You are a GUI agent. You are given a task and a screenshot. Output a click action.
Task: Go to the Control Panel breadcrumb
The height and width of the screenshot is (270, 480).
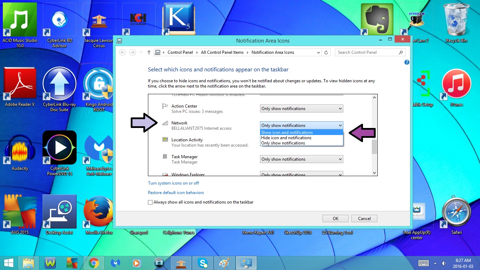click(x=180, y=52)
